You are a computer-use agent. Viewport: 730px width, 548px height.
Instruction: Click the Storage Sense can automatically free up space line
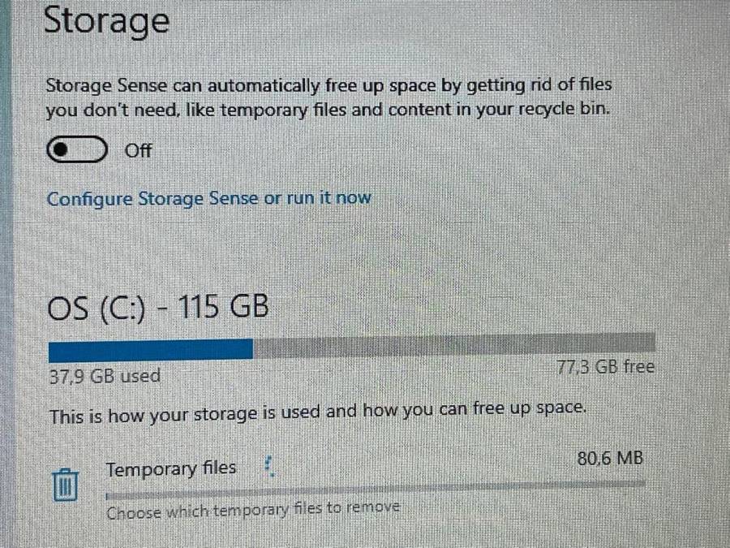(328, 85)
